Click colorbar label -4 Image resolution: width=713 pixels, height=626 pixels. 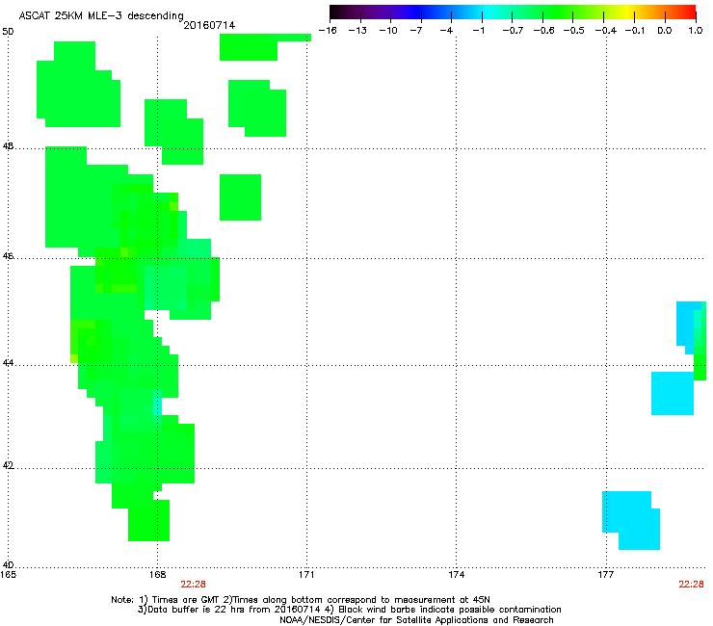click(446, 31)
